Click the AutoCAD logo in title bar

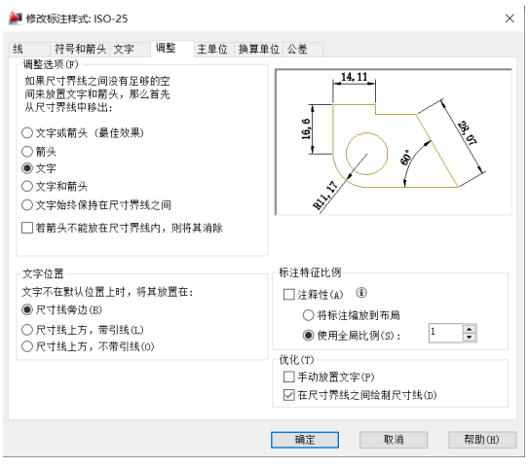coord(16,18)
